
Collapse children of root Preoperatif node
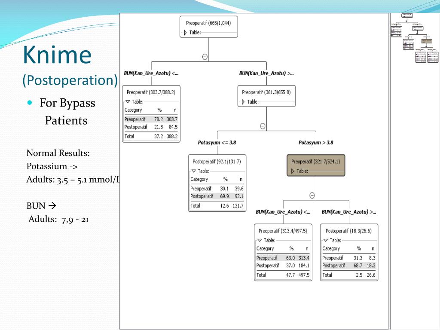click(x=205, y=57)
